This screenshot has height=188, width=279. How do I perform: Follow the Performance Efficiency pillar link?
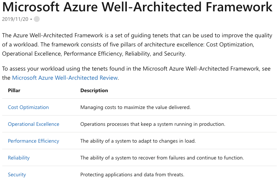point(33,141)
